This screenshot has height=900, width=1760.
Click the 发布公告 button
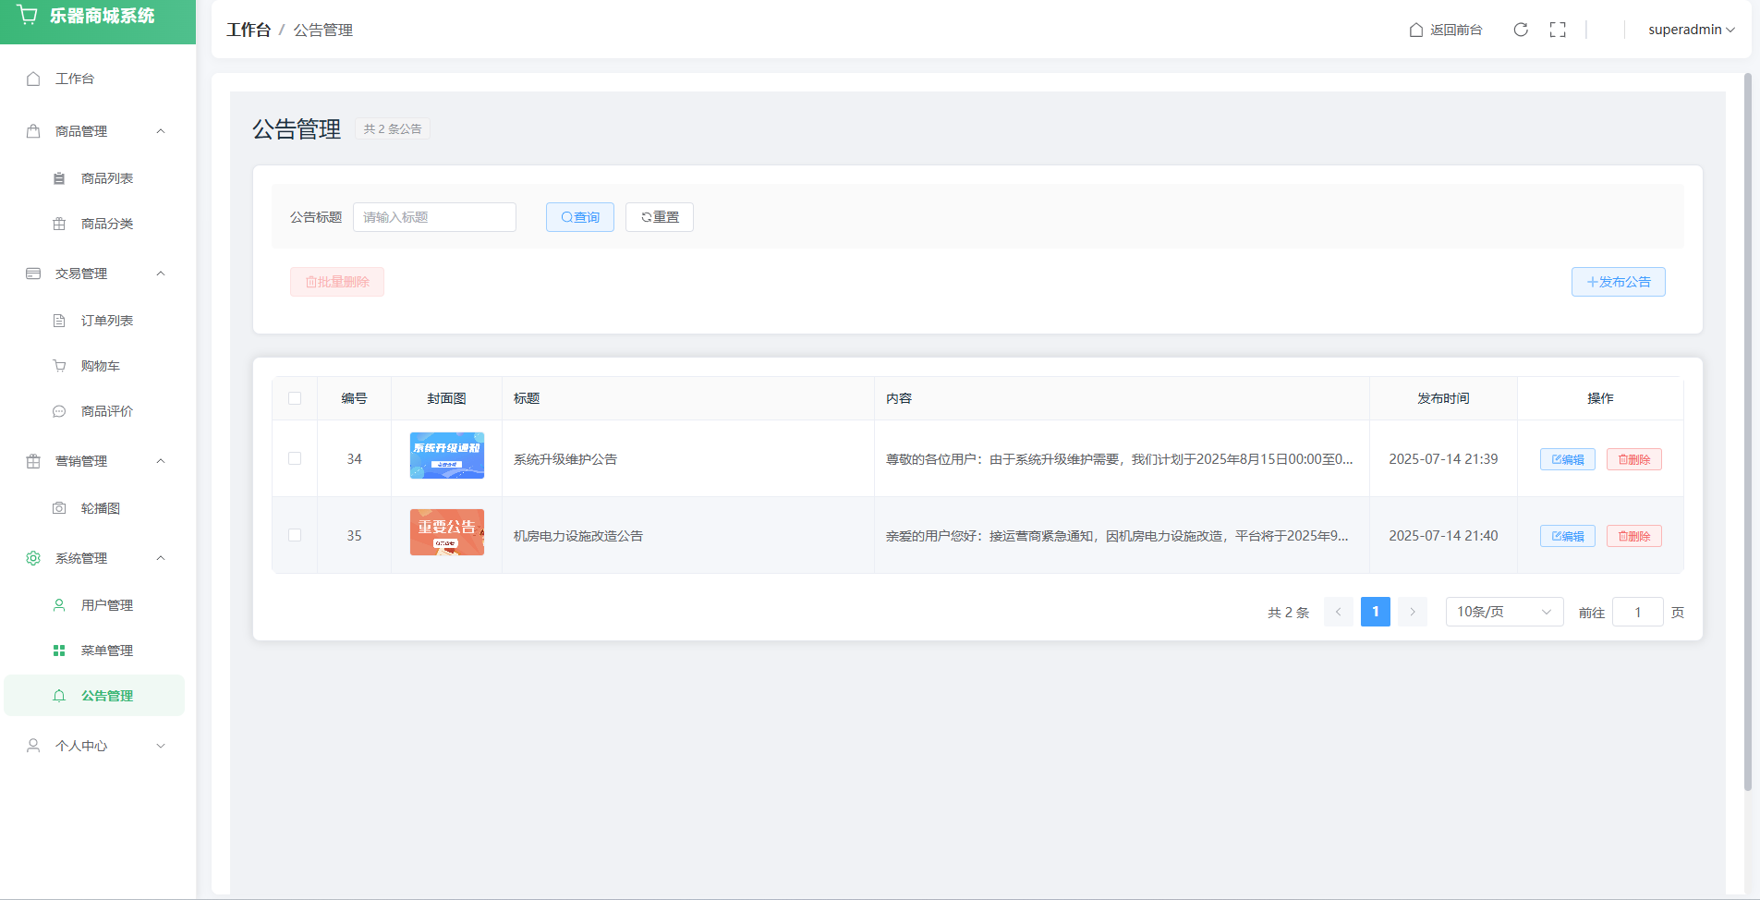click(1618, 282)
